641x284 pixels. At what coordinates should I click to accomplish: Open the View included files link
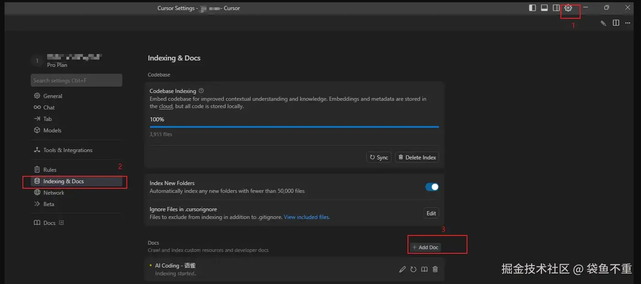307,217
